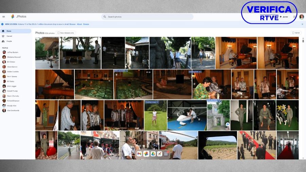The image size is (306, 172).
Task: Open the grand piano close-up photo
Action: click(x=55, y=84)
